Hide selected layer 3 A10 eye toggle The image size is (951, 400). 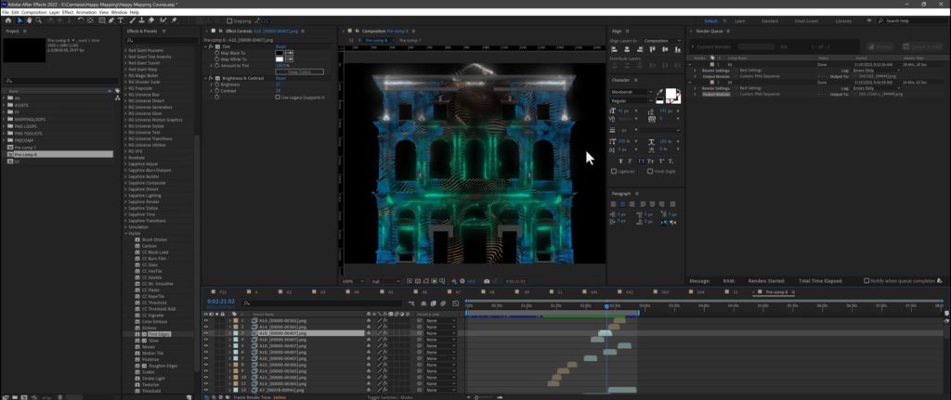(205, 333)
